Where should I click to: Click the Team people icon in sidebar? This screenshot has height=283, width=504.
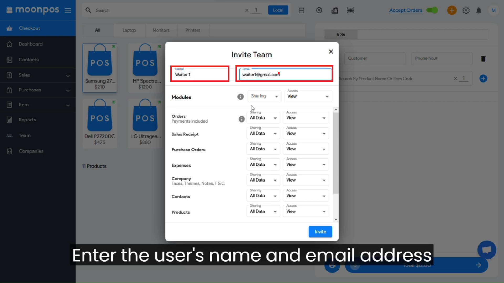[9, 135]
